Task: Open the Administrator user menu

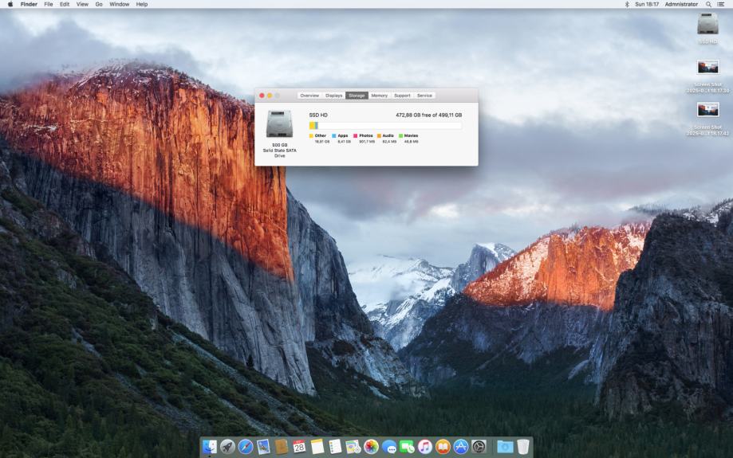Action: click(x=681, y=4)
